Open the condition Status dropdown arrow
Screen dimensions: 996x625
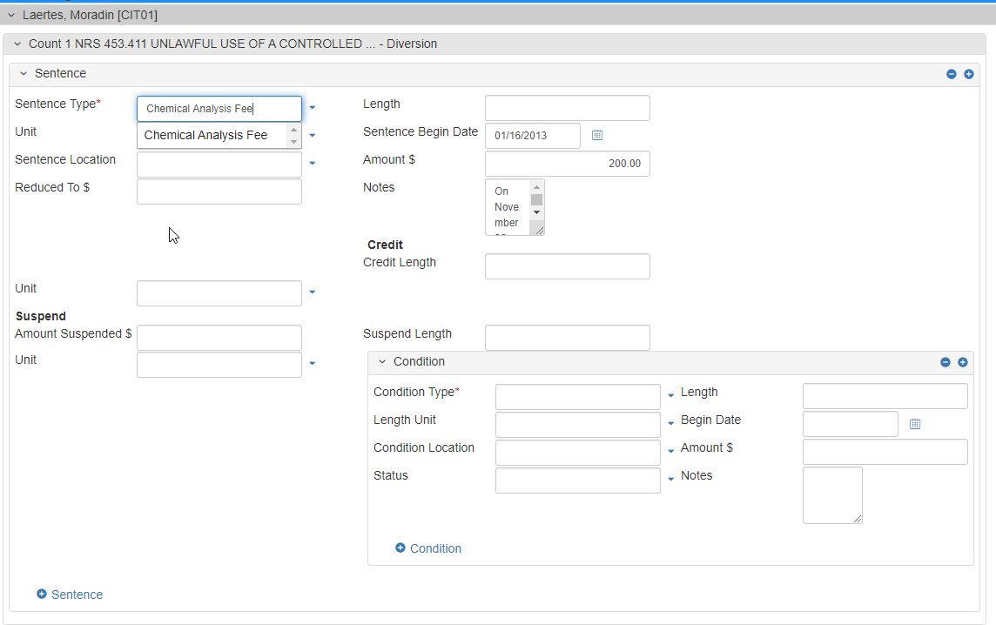click(671, 480)
